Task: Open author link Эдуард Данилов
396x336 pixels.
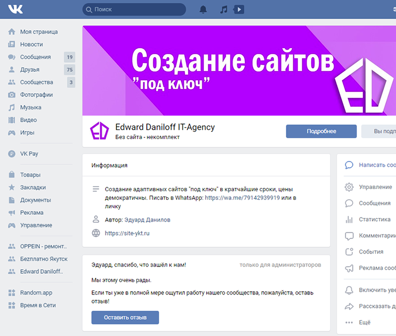Action: click(x=147, y=220)
